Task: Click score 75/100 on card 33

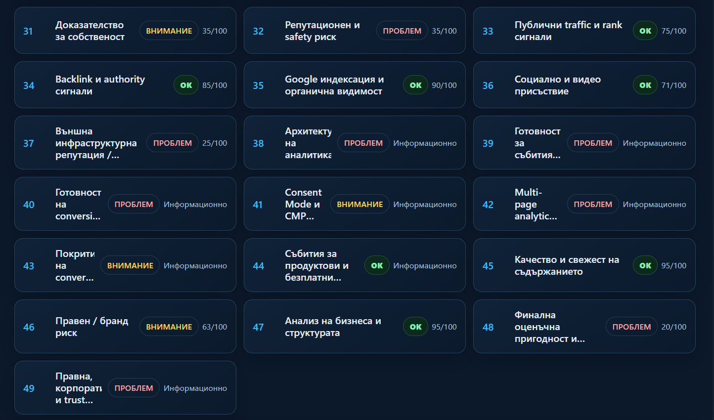Action: 674,31
